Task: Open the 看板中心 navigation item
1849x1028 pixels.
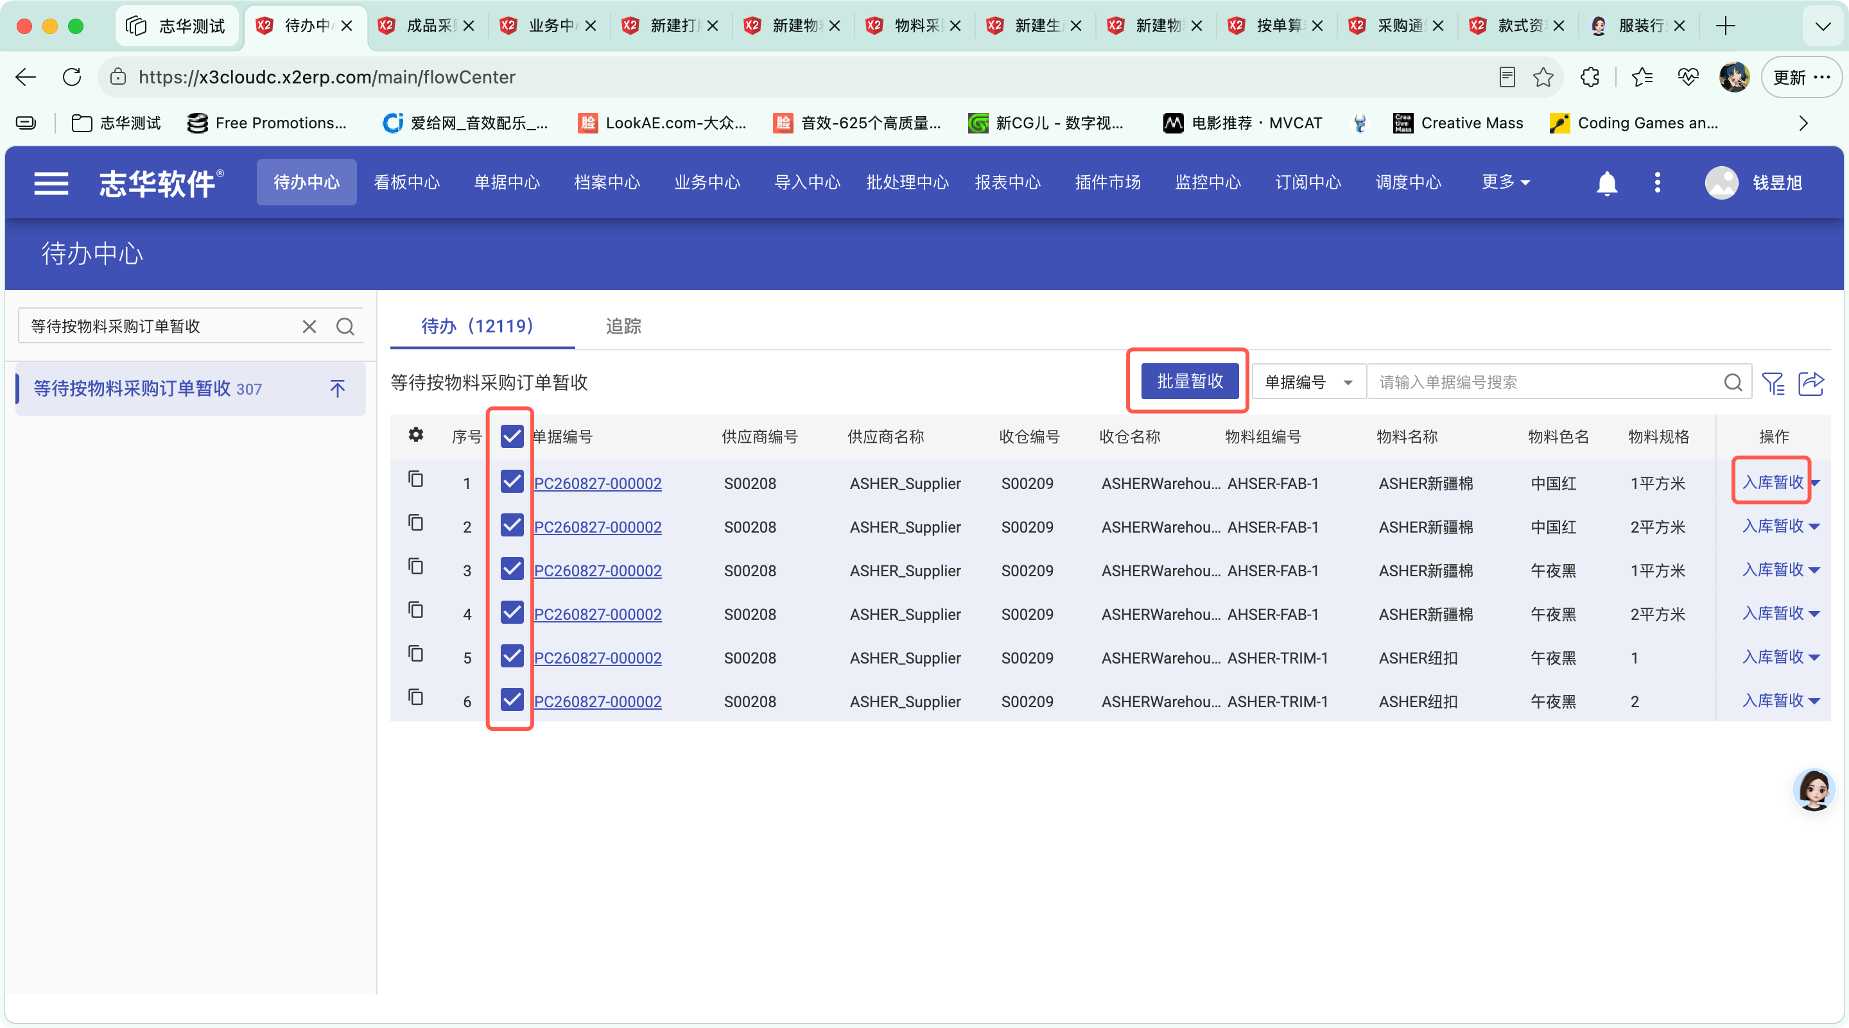Action: [x=406, y=183]
